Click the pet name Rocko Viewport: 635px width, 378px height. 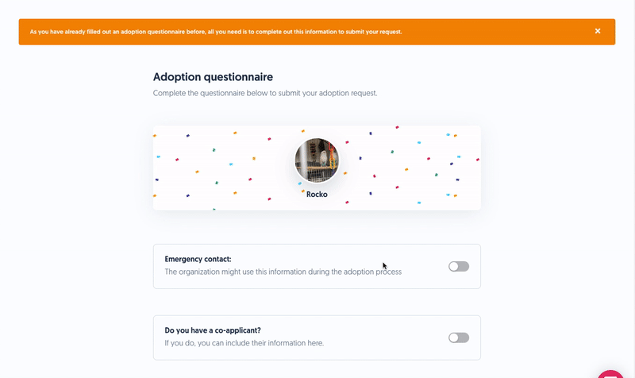pos(317,195)
